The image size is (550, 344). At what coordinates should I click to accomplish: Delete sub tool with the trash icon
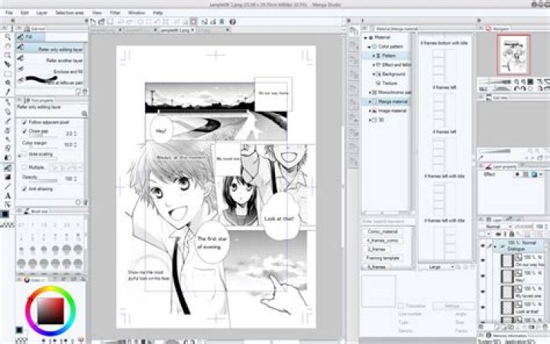85,92
